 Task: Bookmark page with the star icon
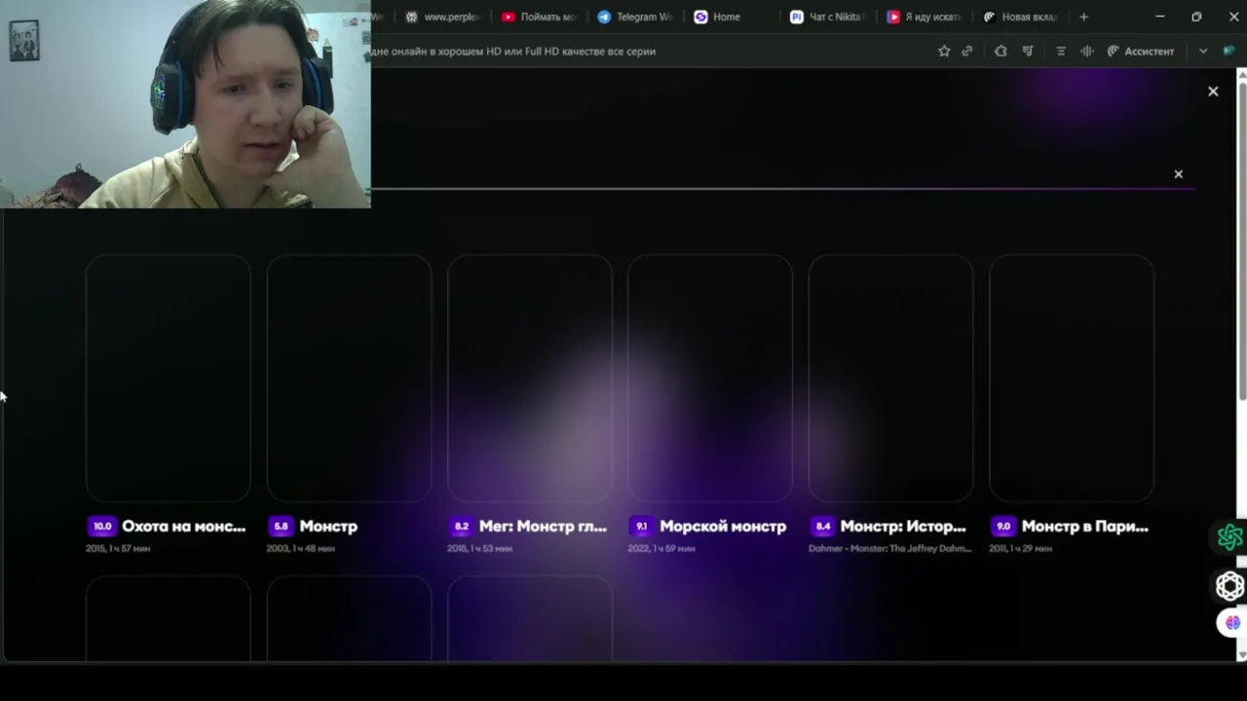coord(944,51)
